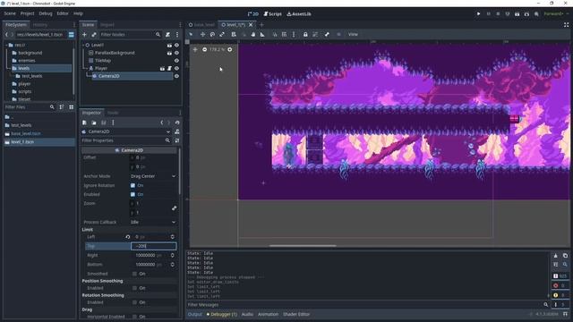573x322 pixels.
Task: Open the canvas View menu
Action: point(353,34)
